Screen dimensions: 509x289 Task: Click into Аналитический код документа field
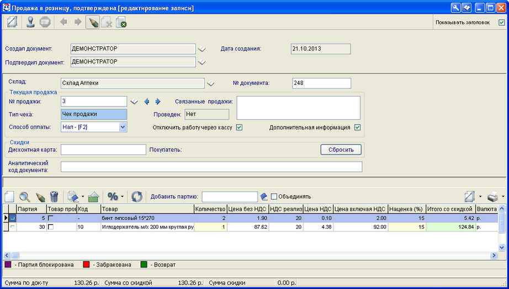pos(211,167)
